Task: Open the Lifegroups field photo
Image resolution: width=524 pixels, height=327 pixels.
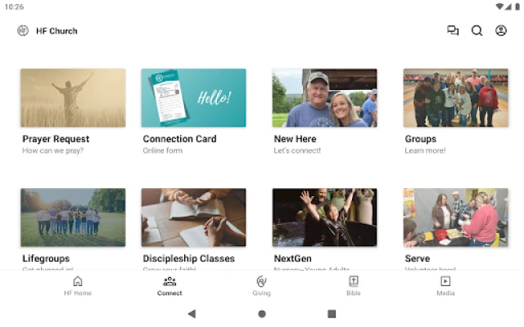Action: click(x=73, y=217)
